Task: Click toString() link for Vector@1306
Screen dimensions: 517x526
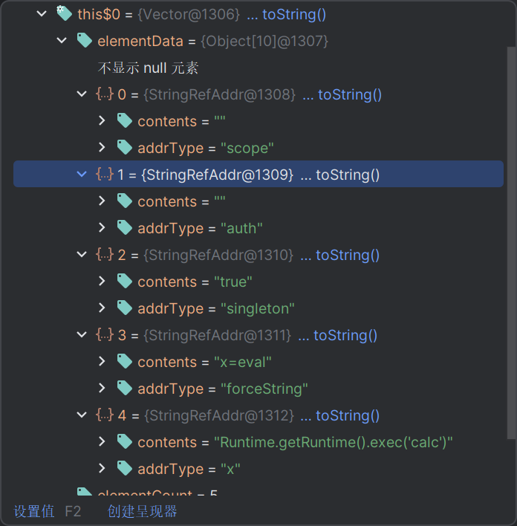Action: click(x=293, y=14)
